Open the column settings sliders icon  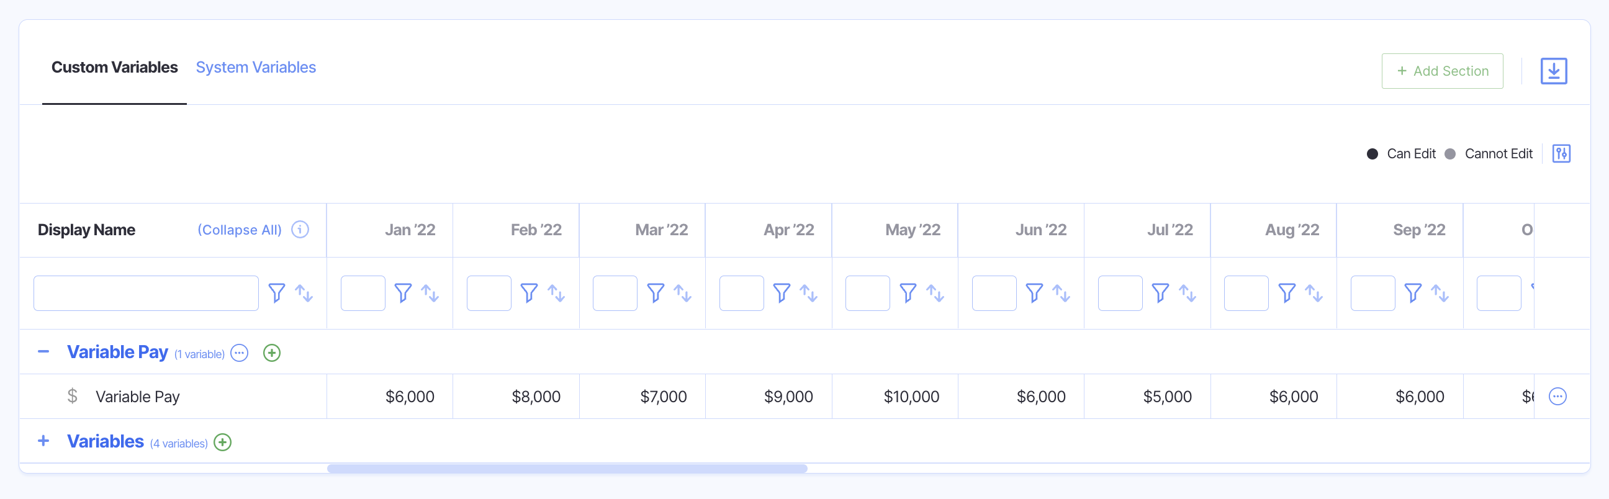tap(1561, 154)
